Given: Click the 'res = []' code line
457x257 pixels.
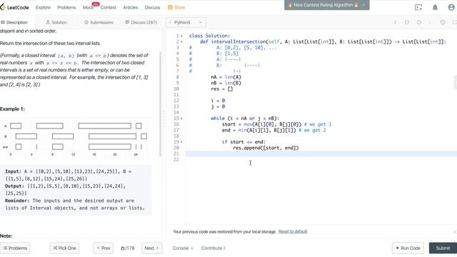Looking at the screenshot, I should coord(222,89).
